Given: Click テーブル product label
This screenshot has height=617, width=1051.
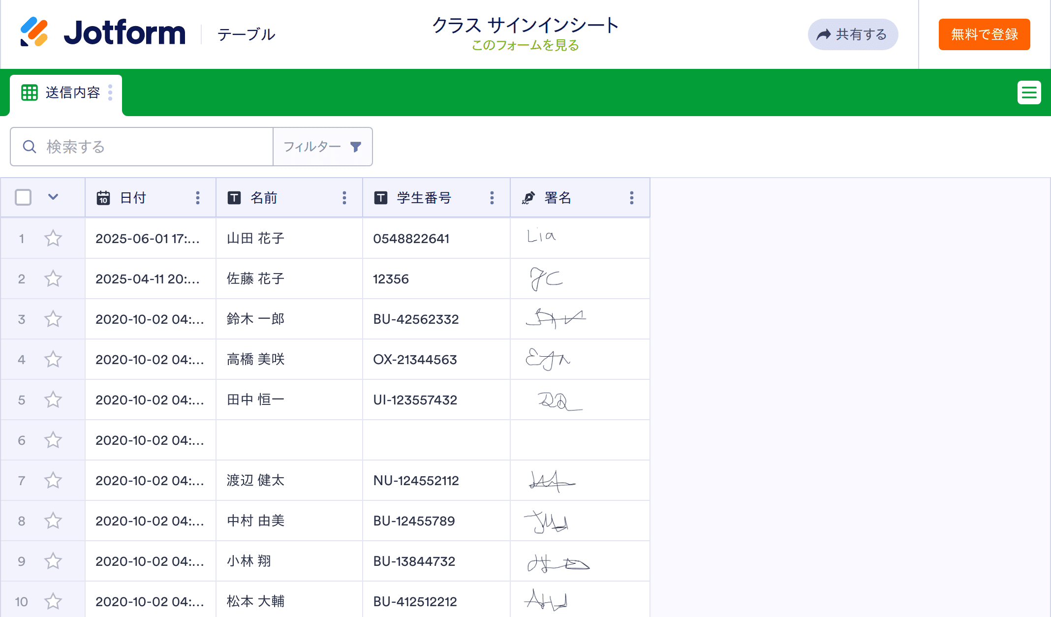Looking at the screenshot, I should tap(246, 34).
